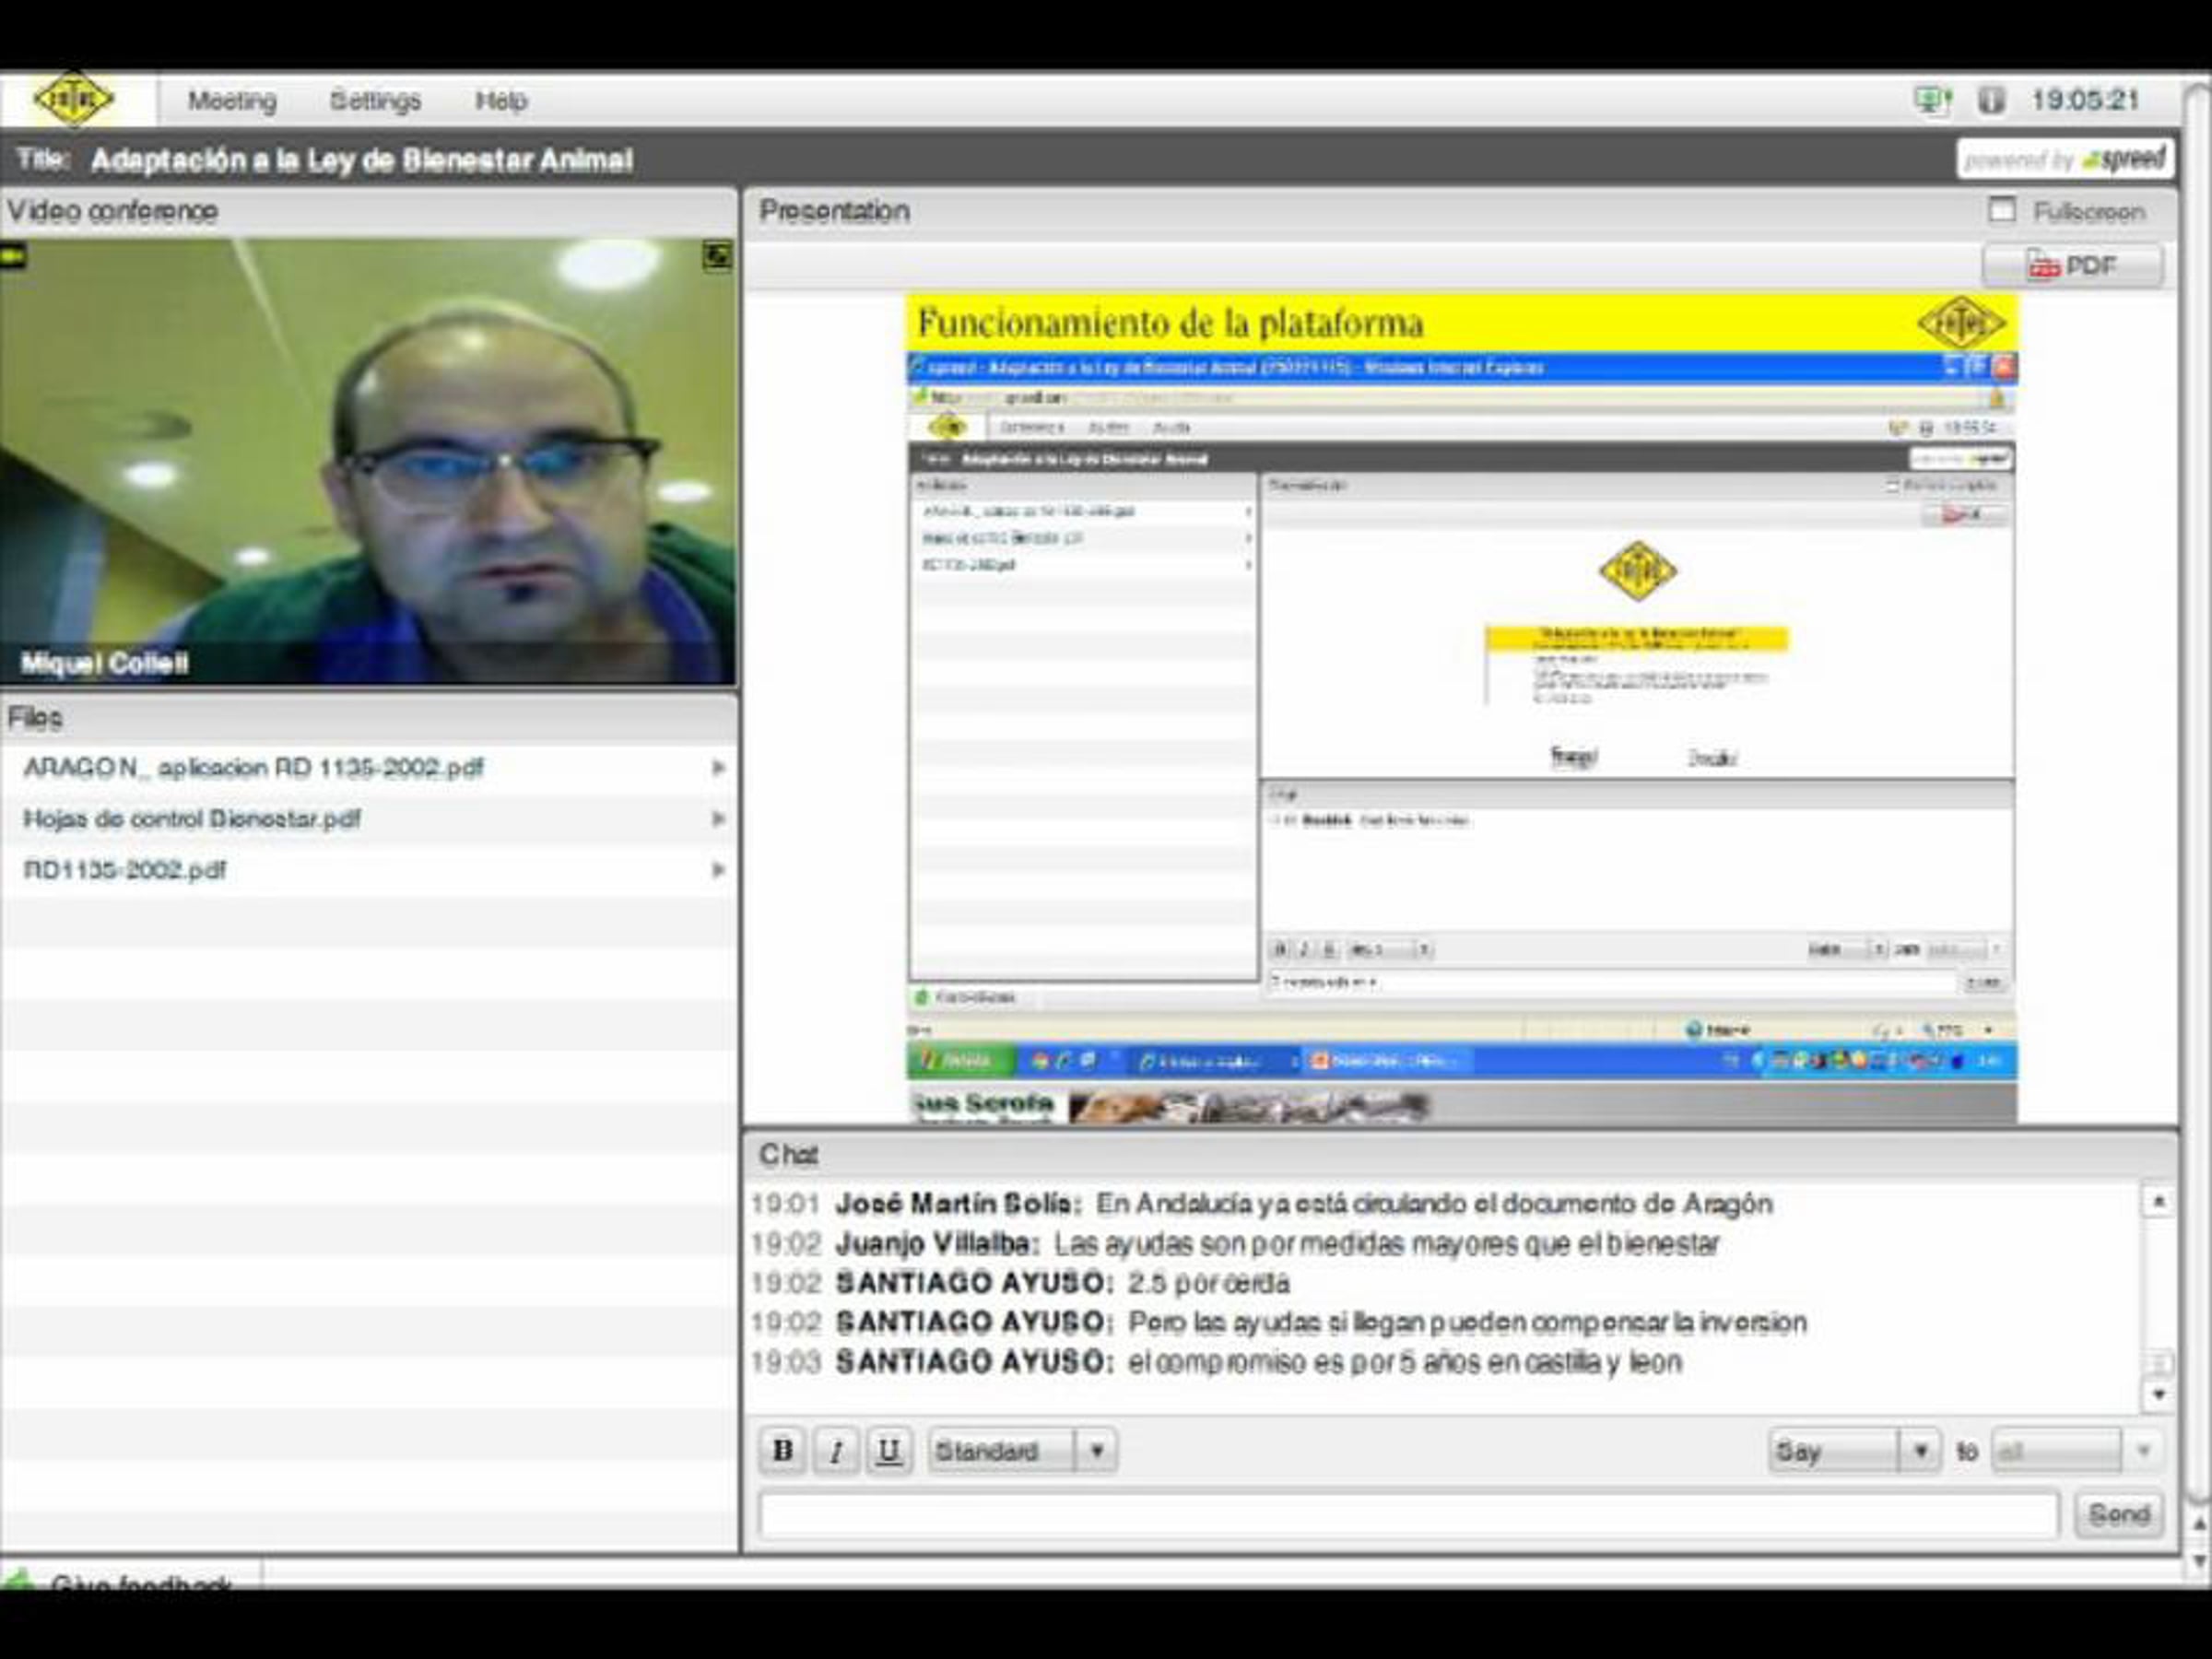Screen dimensions: 2212x1659
Task: Open the Meeting menu
Action: (x=232, y=101)
